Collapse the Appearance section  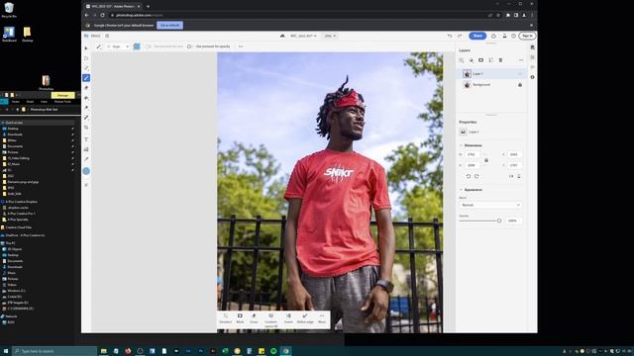tap(461, 190)
